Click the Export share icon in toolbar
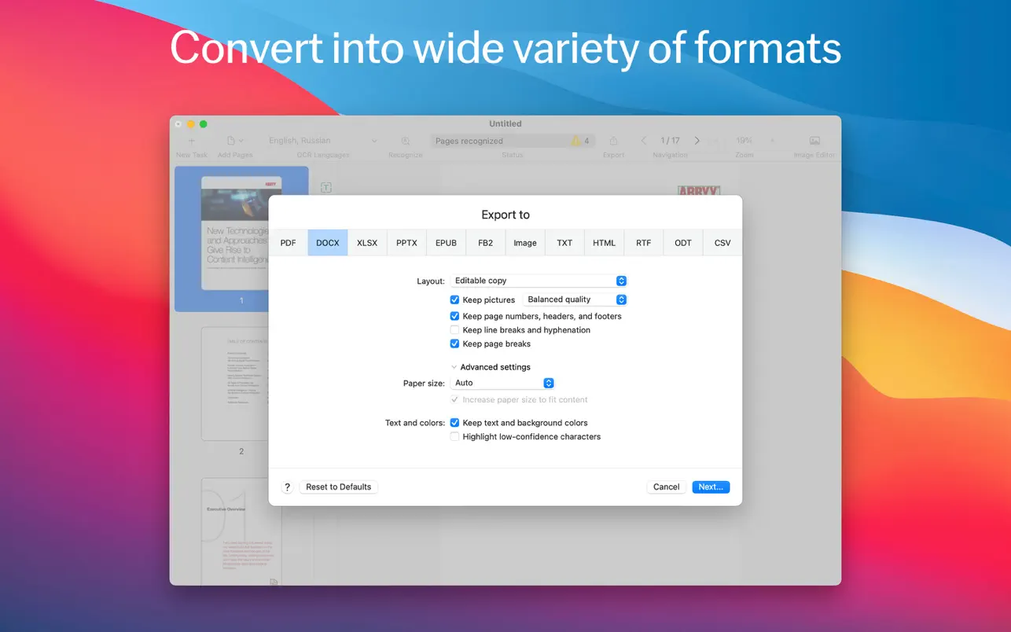1011x632 pixels. click(x=613, y=141)
